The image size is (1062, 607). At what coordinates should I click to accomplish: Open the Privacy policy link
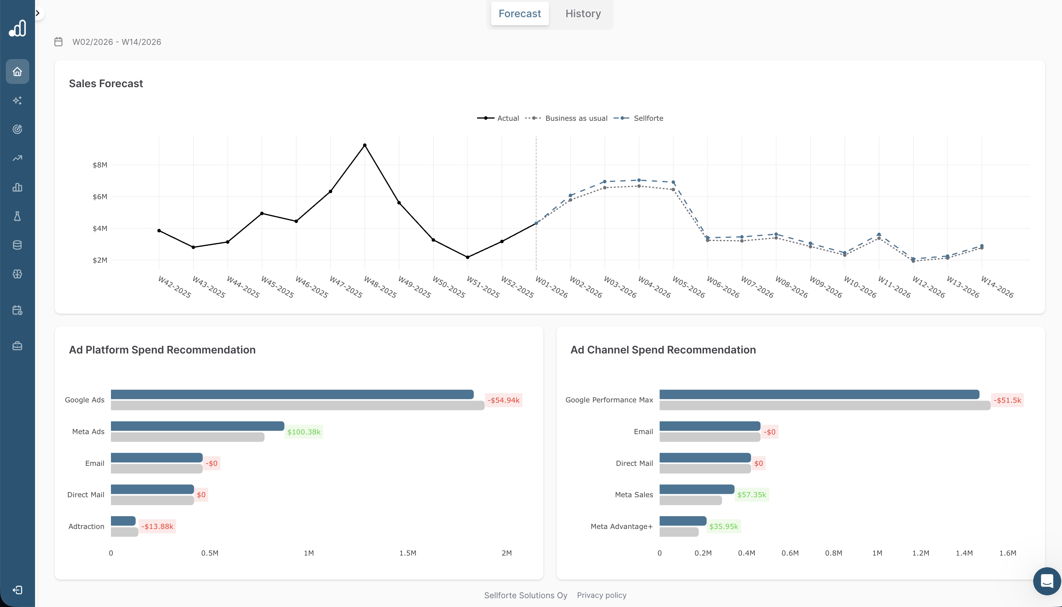point(601,595)
